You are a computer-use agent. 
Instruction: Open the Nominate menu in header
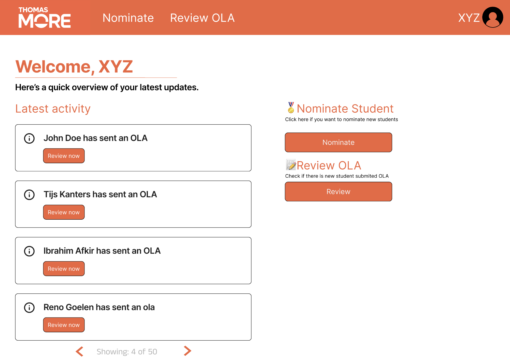click(128, 18)
